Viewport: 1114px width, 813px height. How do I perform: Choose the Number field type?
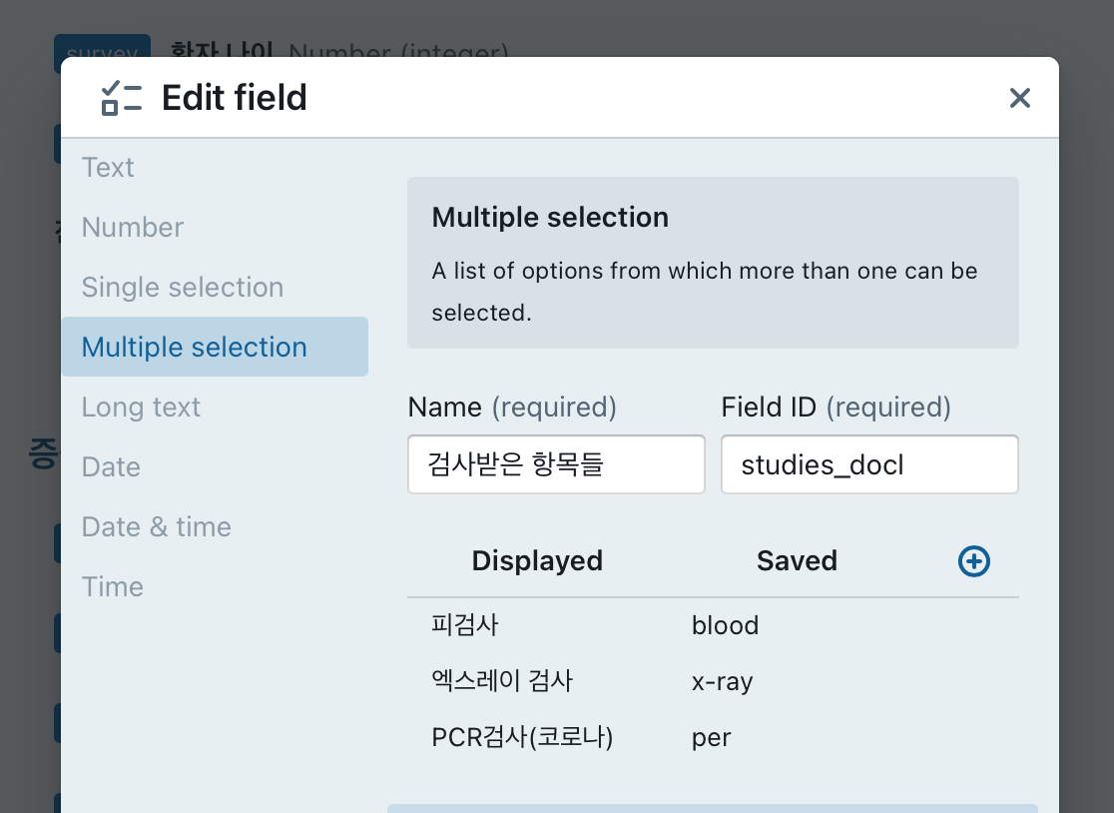coord(133,228)
